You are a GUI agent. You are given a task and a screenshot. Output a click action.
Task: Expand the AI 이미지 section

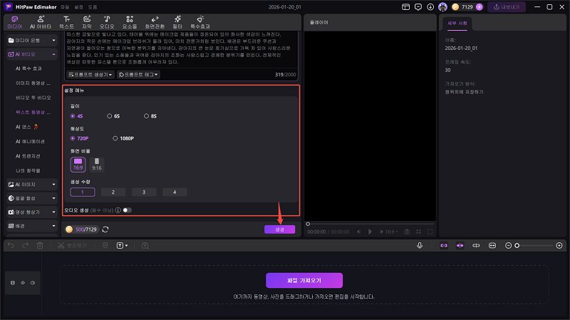(32, 185)
